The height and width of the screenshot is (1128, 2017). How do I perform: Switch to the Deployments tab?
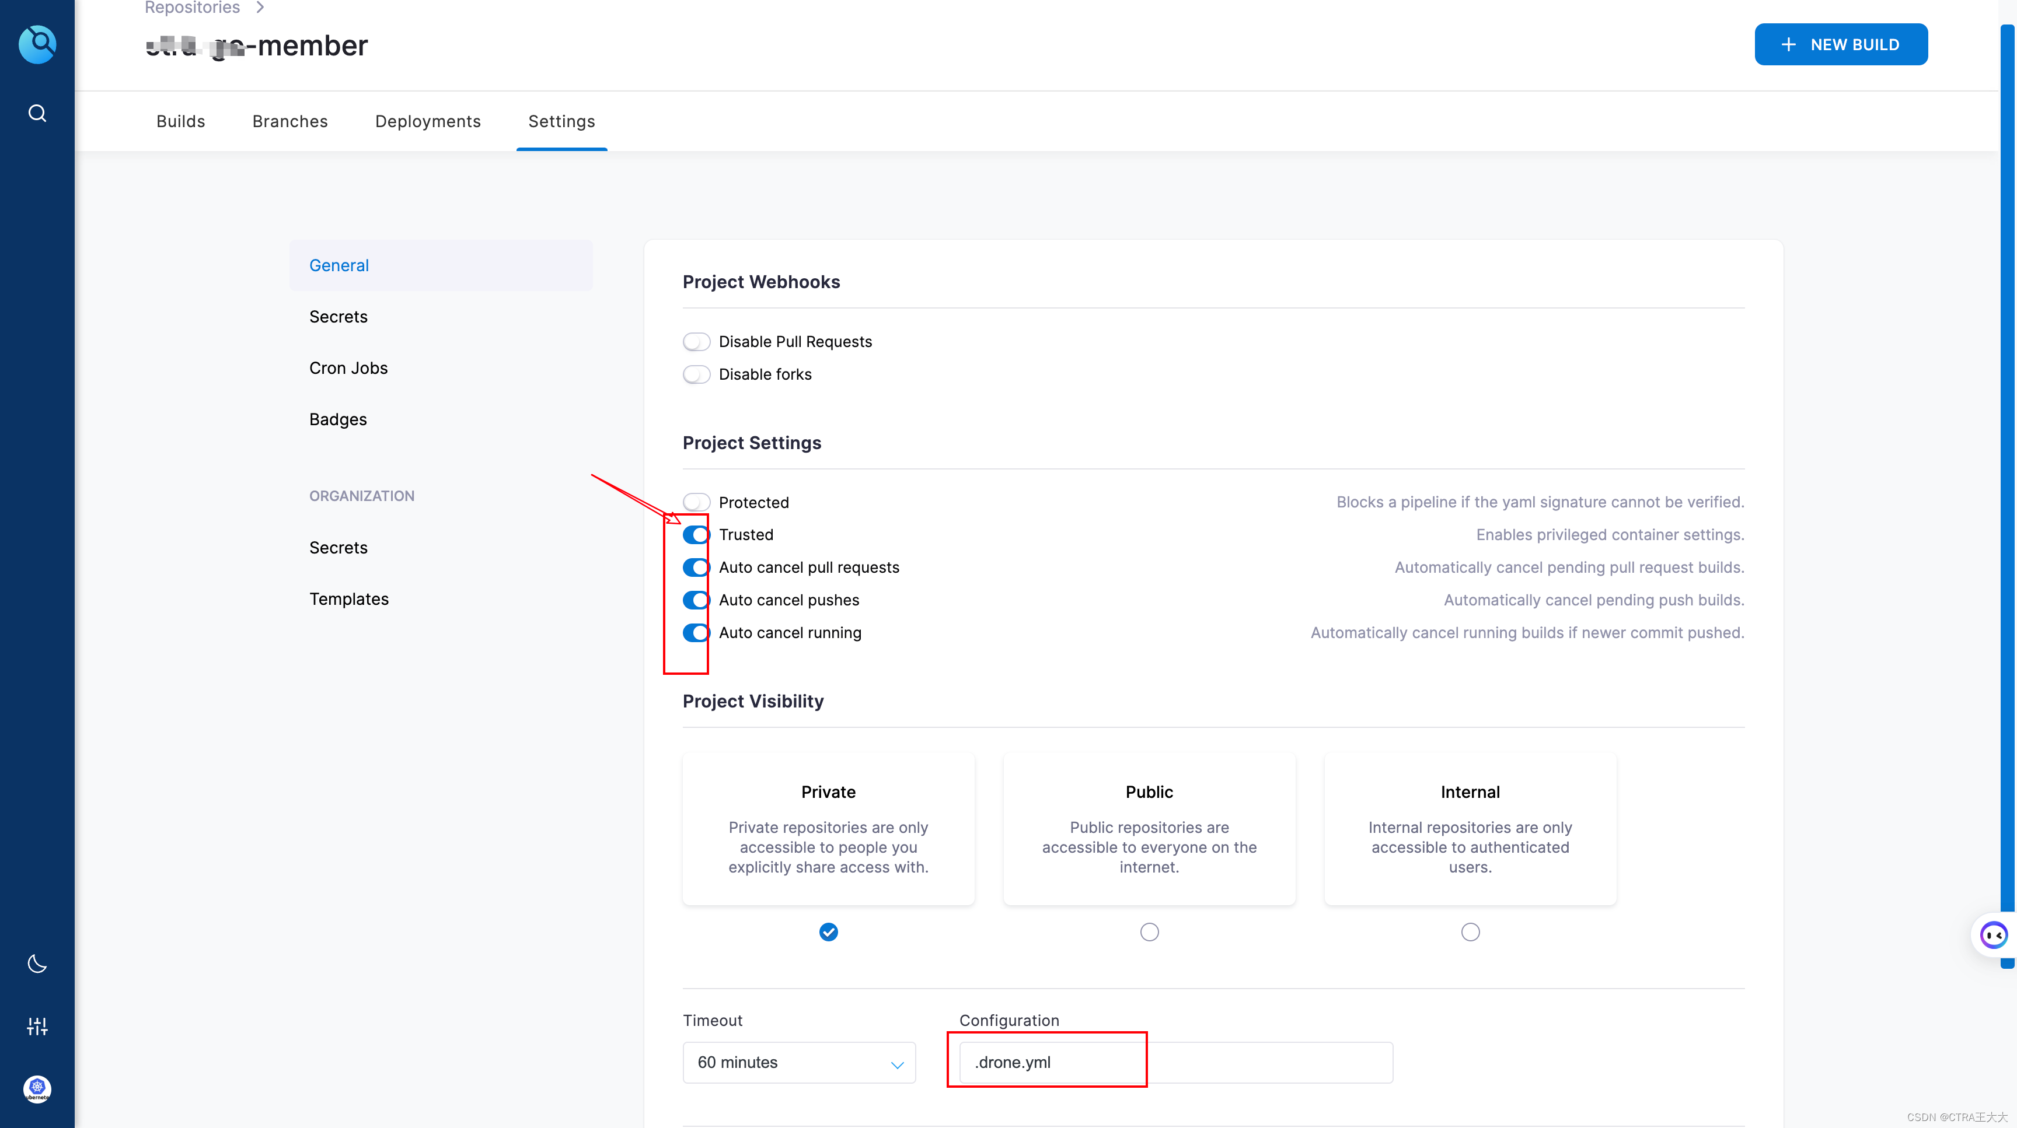(x=428, y=120)
